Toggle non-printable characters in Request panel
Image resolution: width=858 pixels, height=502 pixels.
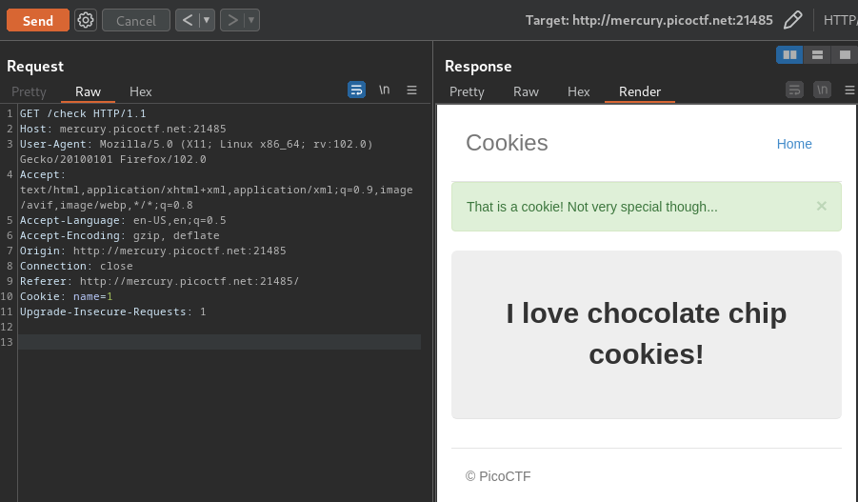pyautogui.click(x=384, y=90)
